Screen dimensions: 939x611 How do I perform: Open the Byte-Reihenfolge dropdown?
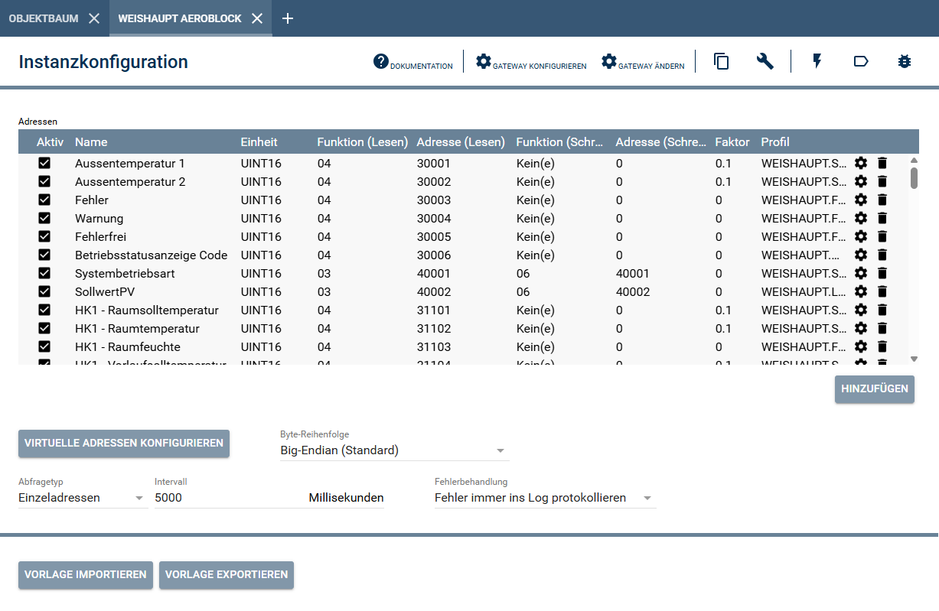click(x=394, y=450)
